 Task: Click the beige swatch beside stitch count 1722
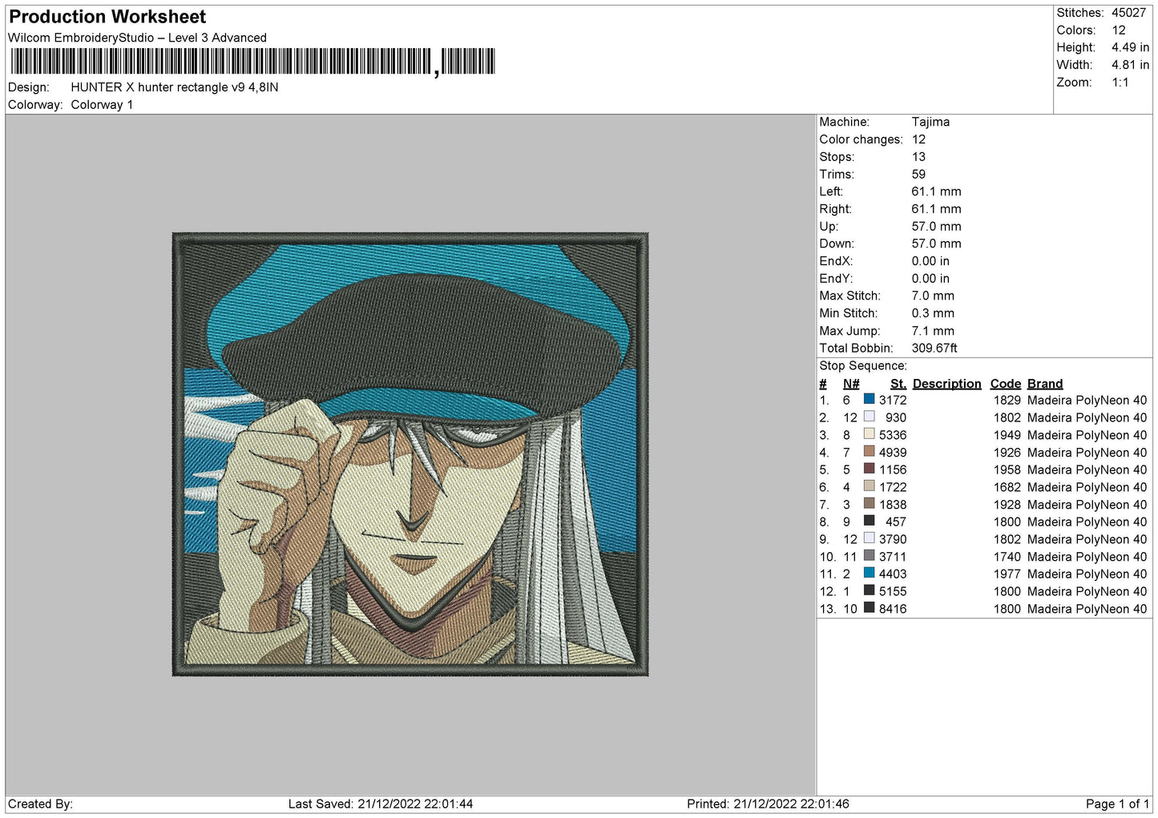(869, 486)
